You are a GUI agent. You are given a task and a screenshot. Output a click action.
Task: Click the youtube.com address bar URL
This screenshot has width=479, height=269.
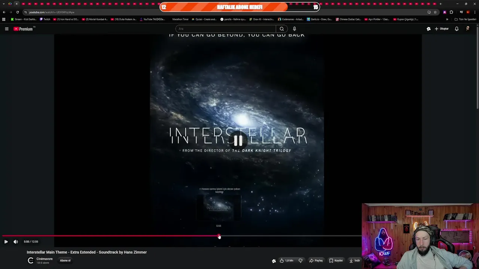click(52, 12)
